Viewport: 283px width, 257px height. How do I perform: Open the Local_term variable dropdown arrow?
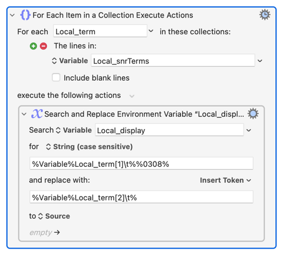[151, 31]
